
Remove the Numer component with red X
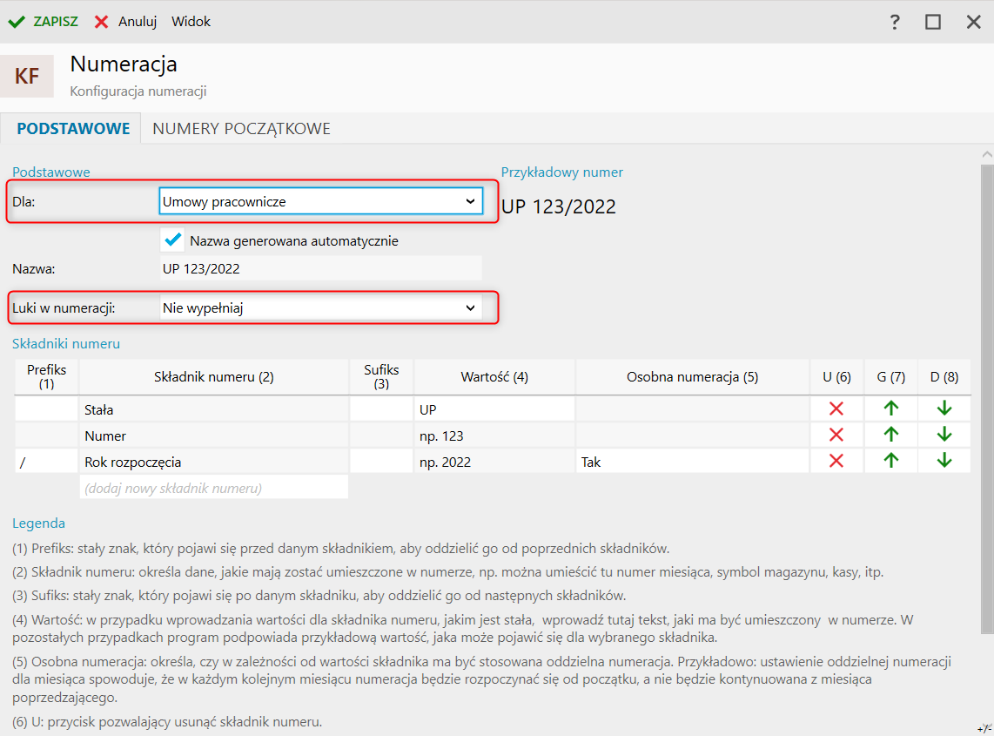tap(836, 435)
